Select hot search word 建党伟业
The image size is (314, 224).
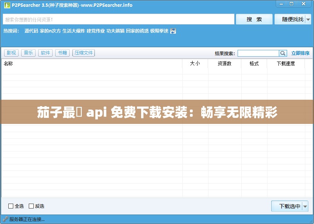click(96, 31)
